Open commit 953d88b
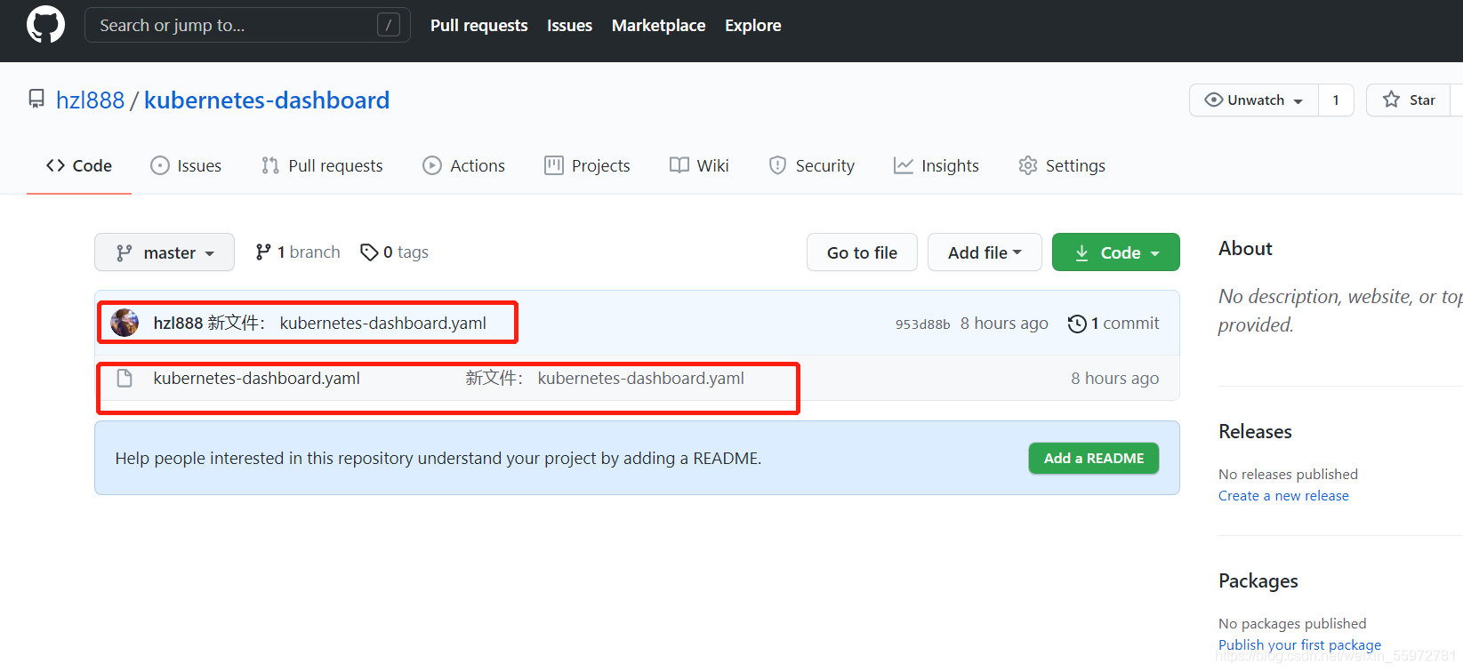The image size is (1463, 672). coord(922,324)
